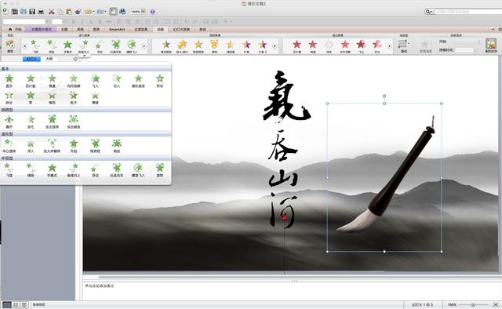This screenshot has height=309, width=502.
Task: Open the SmartArt ribbon tab
Action: (x=117, y=29)
